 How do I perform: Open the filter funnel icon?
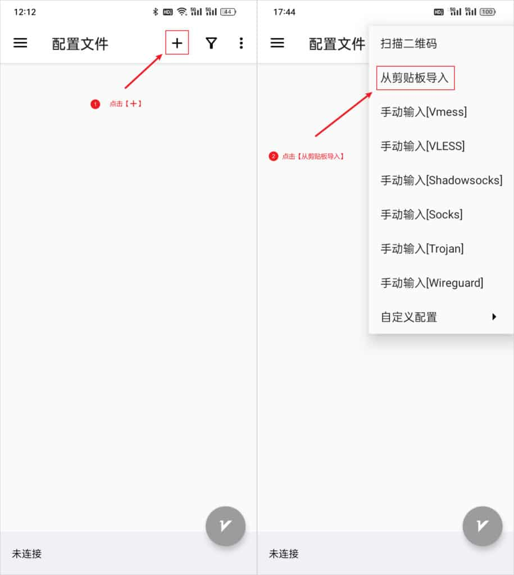point(211,43)
